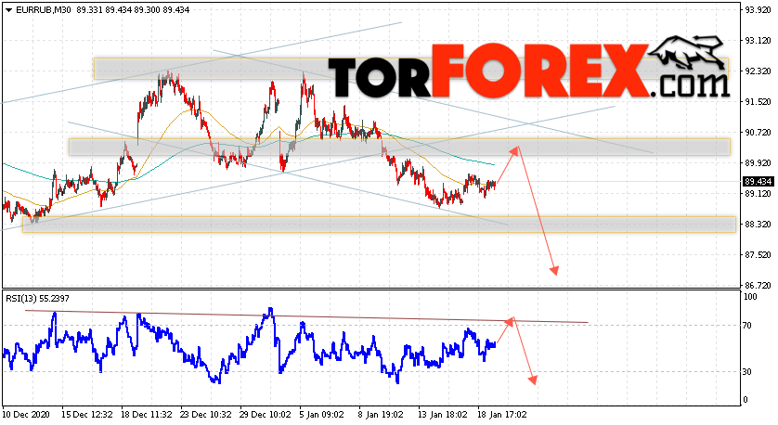The width and height of the screenshot is (778, 425).
Task: Select price axis label 90.720
Action: coord(759,133)
